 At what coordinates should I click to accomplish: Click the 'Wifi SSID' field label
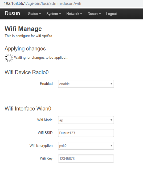click(45, 133)
